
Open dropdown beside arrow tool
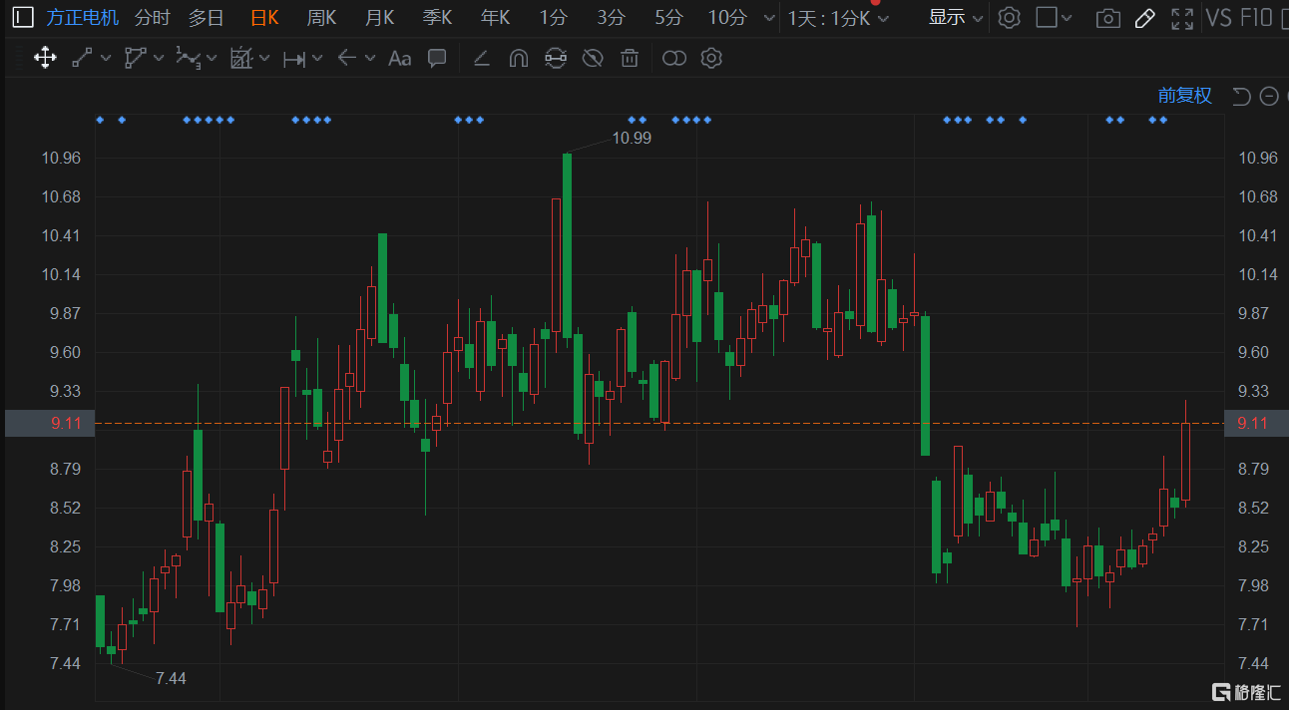pos(370,58)
